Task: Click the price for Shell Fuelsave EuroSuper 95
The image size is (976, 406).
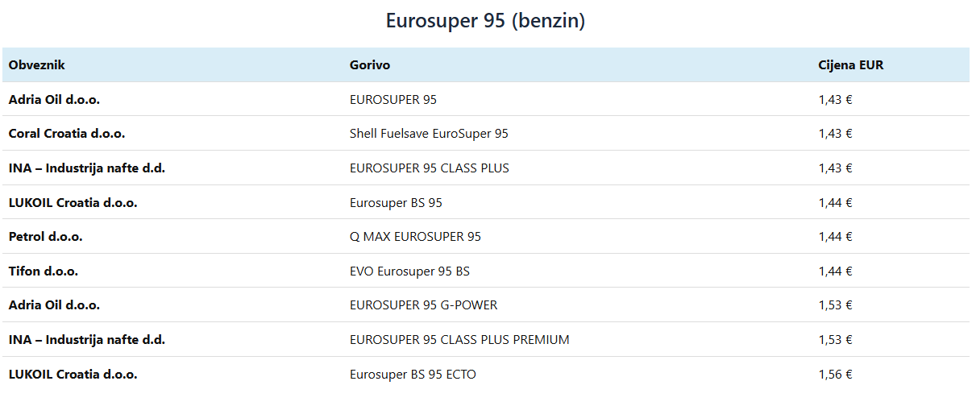Action: 835,134
